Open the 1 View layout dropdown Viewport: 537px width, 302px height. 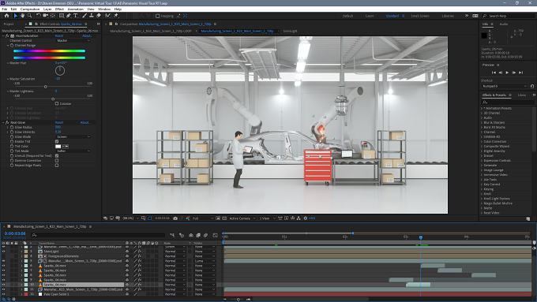pyautogui.click(x=267, y=218)
